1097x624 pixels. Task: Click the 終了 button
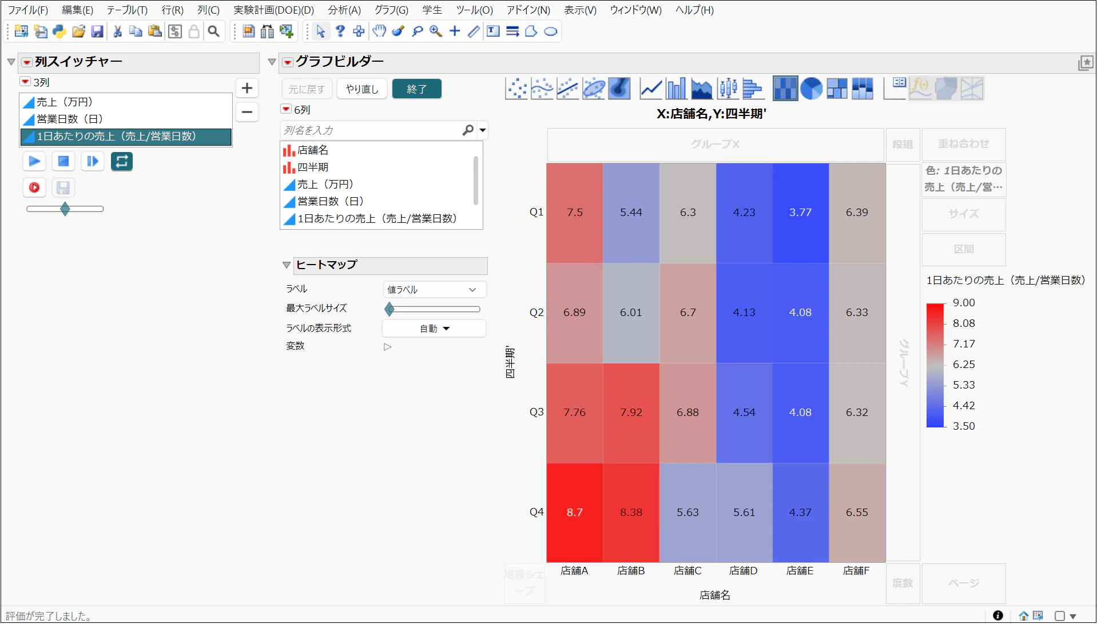[x=417, y=89]
